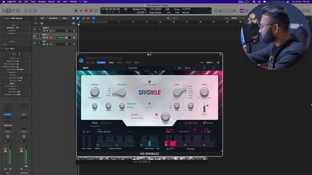The height and width of the screenshot is (175, 312).
Task: Click Save As in Sparkle preset bar
Action: pyautogui.click(x=188, y=68)
